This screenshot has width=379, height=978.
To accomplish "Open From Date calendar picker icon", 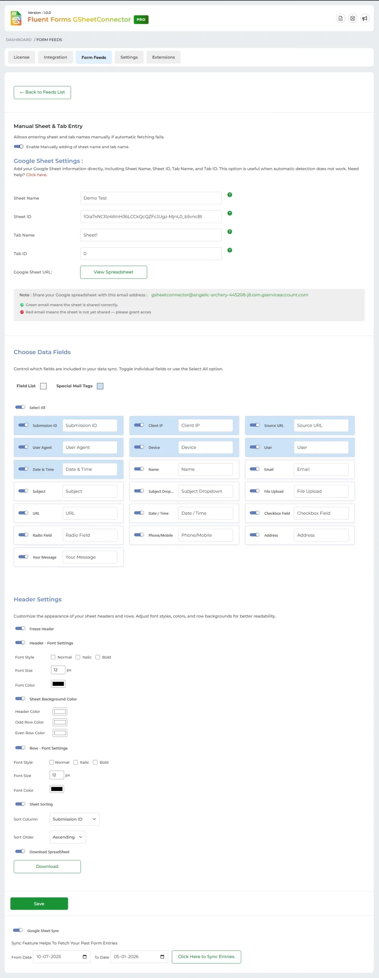I will tap(85, 957).
